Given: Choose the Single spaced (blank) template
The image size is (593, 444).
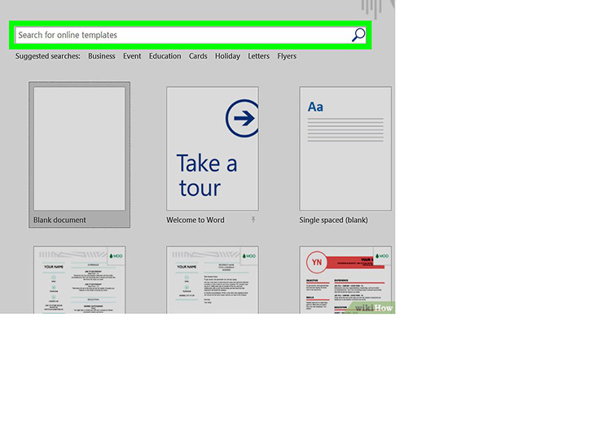Looking at the screenshot, I should click(345, 155).
